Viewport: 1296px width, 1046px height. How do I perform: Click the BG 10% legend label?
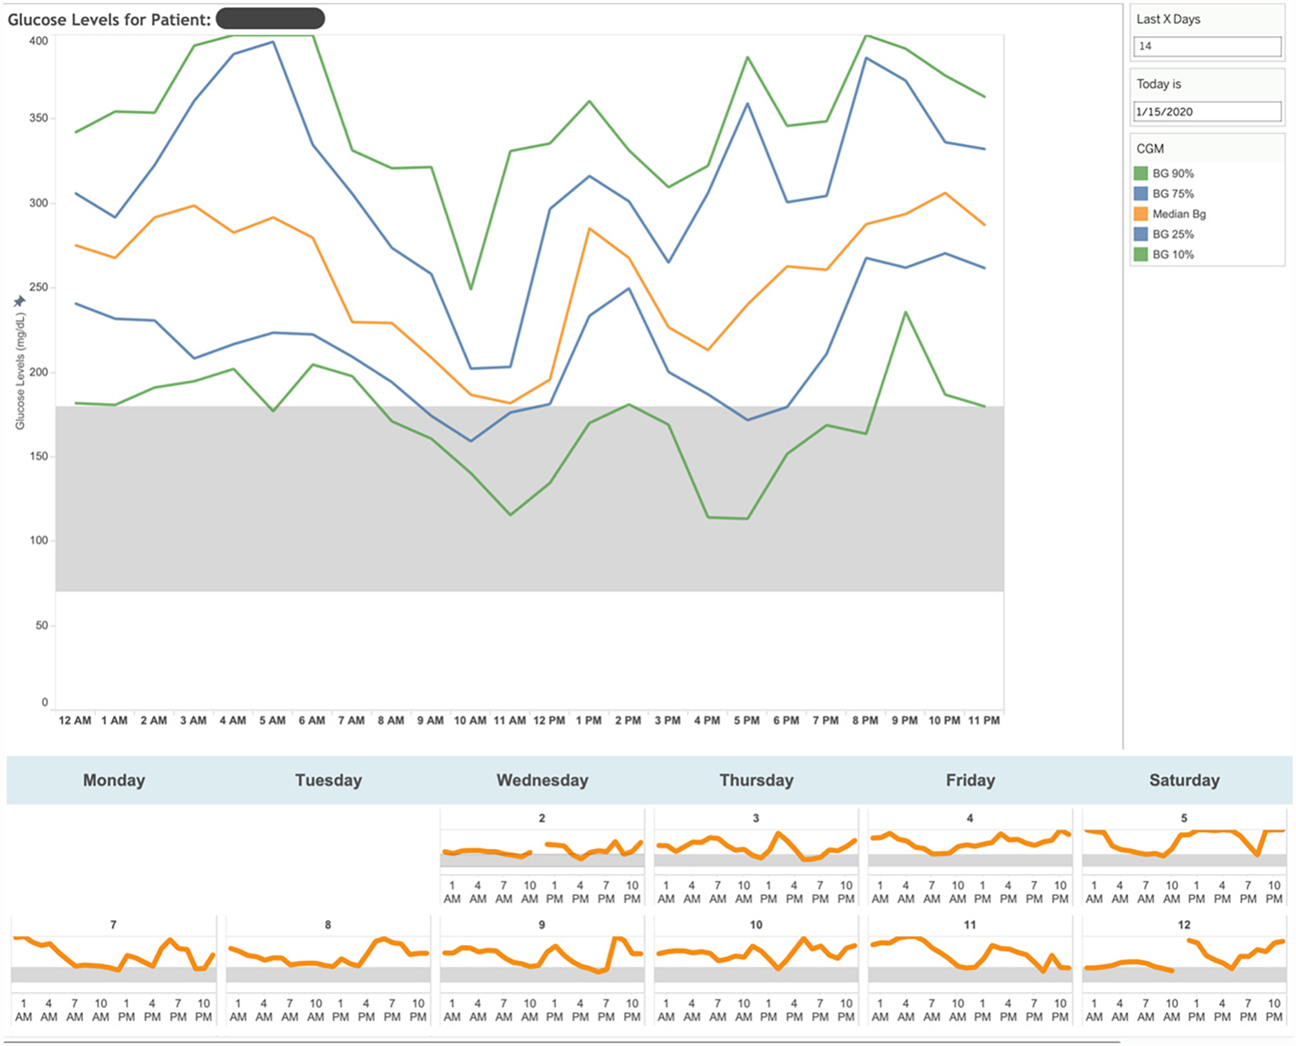click(x=1173, y=254)
